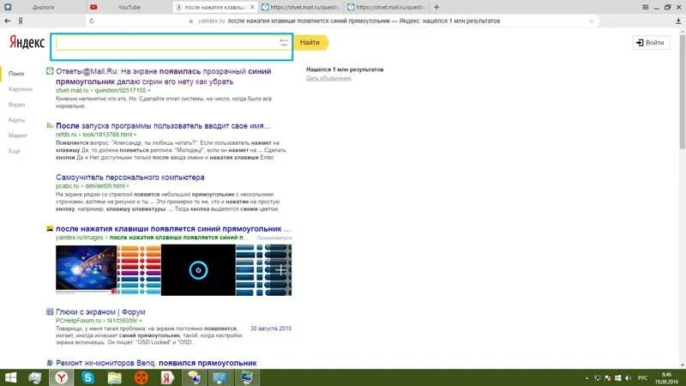Viewport: 686px width, 386px height.
Task: Open the browser hamburger menu
Action: tap(645, 7)
